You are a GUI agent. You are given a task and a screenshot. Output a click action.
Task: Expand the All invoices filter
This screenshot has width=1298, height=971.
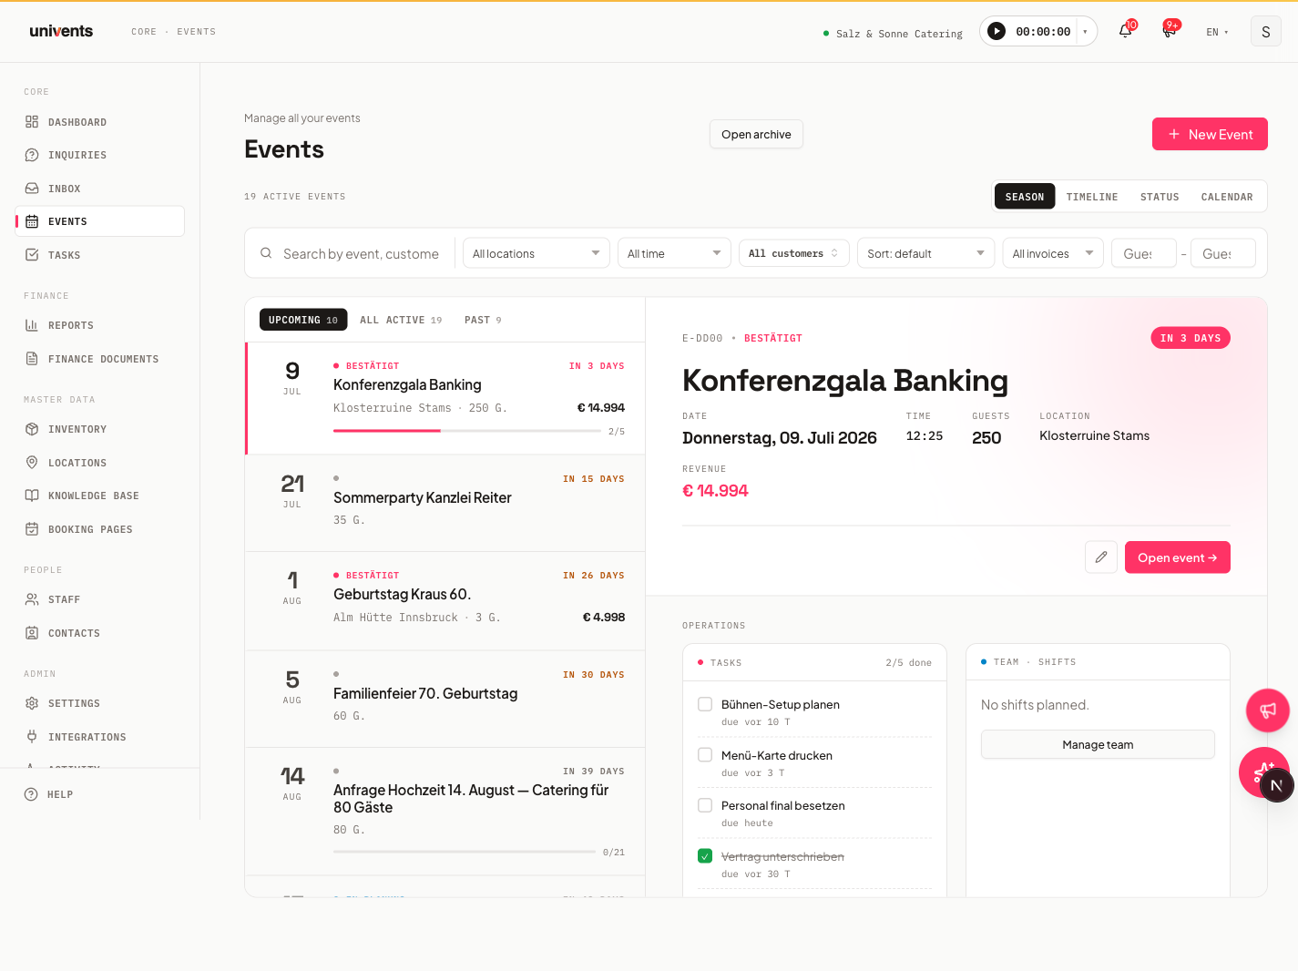click(1053, 253)
